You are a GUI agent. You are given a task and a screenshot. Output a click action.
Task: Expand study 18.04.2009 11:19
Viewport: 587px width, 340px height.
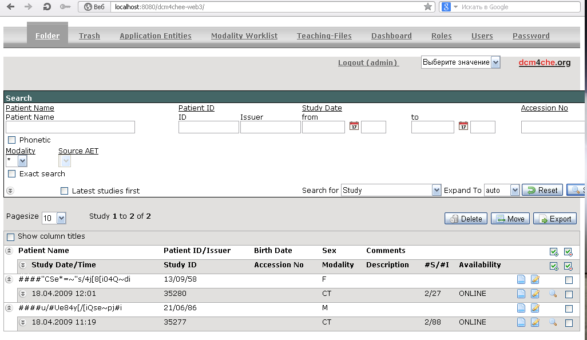[23, 322]
